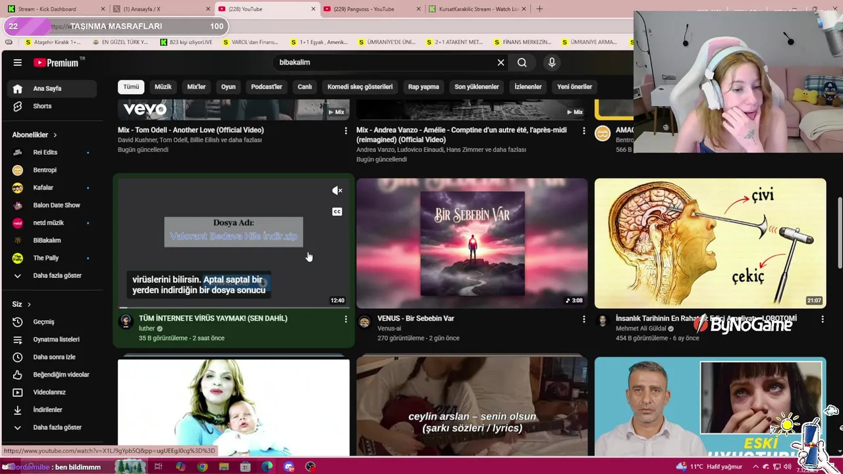843x474 pixels.
Task: Unmute the luther video preview
Action: 337,191
